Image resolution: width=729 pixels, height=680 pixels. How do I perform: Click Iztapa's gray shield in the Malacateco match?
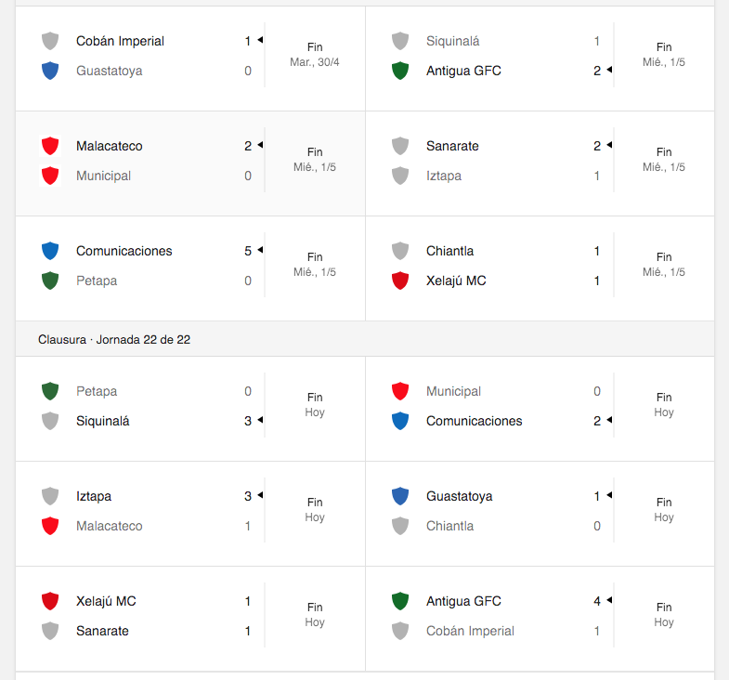pyautogui.click(x=50, y=496)
